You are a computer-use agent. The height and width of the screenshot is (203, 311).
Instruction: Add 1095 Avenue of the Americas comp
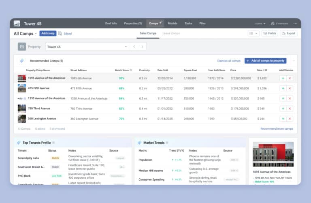pos(283,78)
